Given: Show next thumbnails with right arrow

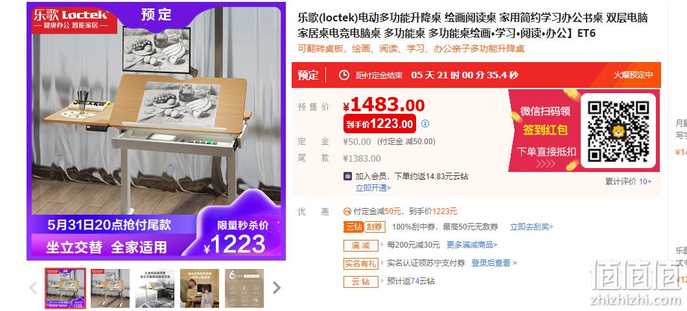Looking at the screenshot, I should [x=276, y=288].
